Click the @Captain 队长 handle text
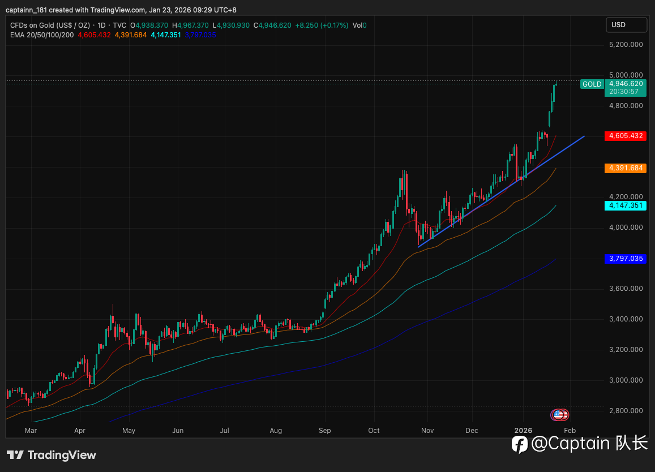Image resolution: width=655 pixels, height=472 pixels. tap(589, 444)
